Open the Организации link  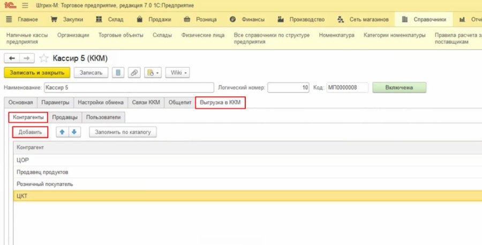(73, 35)
